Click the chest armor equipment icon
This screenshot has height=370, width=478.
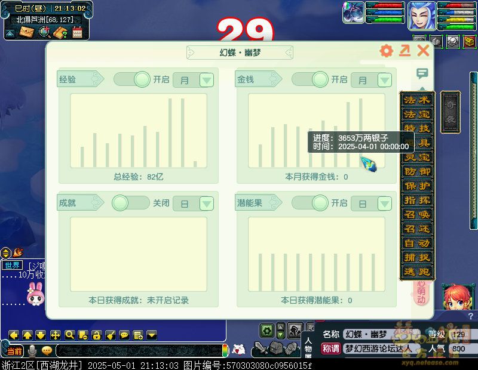[277, 347]
